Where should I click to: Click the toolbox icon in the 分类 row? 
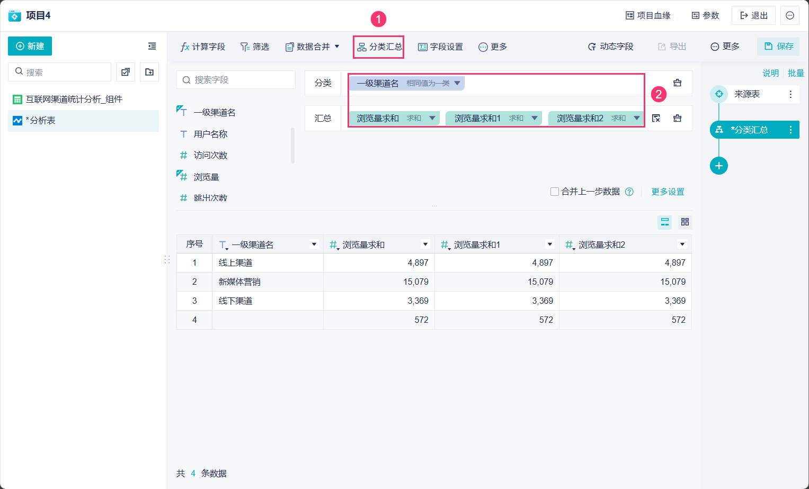677,83
